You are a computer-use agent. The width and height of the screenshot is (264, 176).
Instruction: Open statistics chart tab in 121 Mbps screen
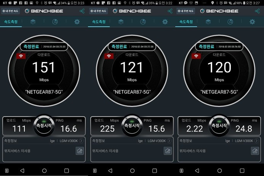click(143, 22)
